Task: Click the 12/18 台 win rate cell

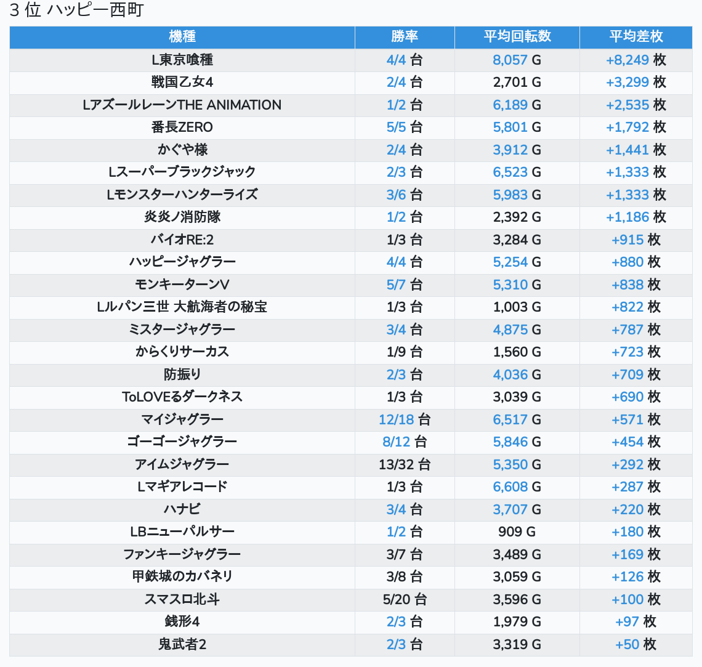Action: point(405,419)
